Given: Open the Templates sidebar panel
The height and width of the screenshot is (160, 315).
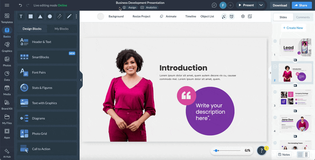Looking at the screenshot, I should [x=7, y=18].
